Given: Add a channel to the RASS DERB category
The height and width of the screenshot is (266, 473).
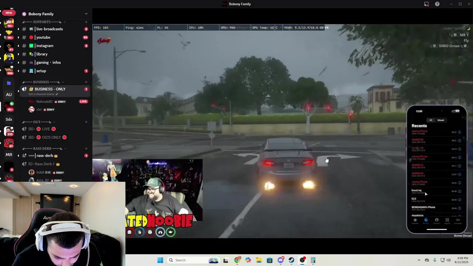Looking at the screenshot, I should tap(86, 149).
